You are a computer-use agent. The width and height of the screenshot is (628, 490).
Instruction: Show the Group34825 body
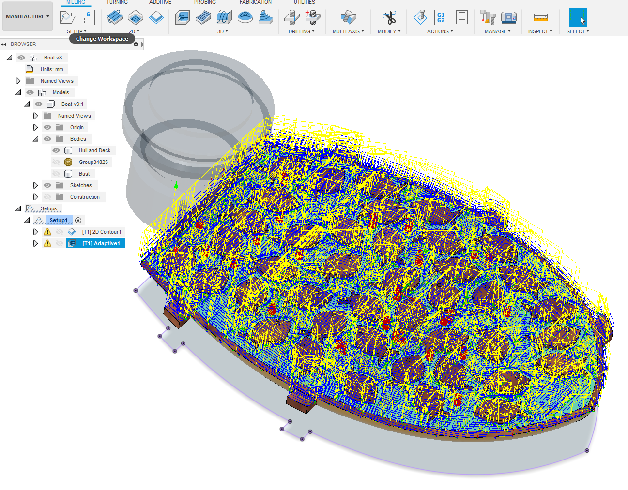coord(56,162)
